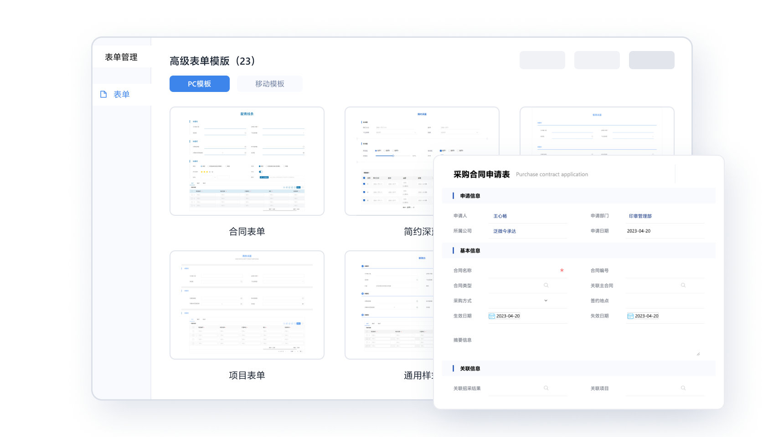Click search icon in 关联招采结果 field

click(546, 388)
